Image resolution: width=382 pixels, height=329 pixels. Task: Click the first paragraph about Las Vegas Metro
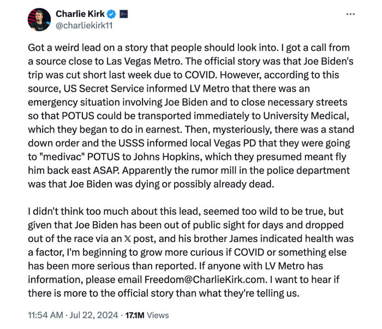point(191,116)
